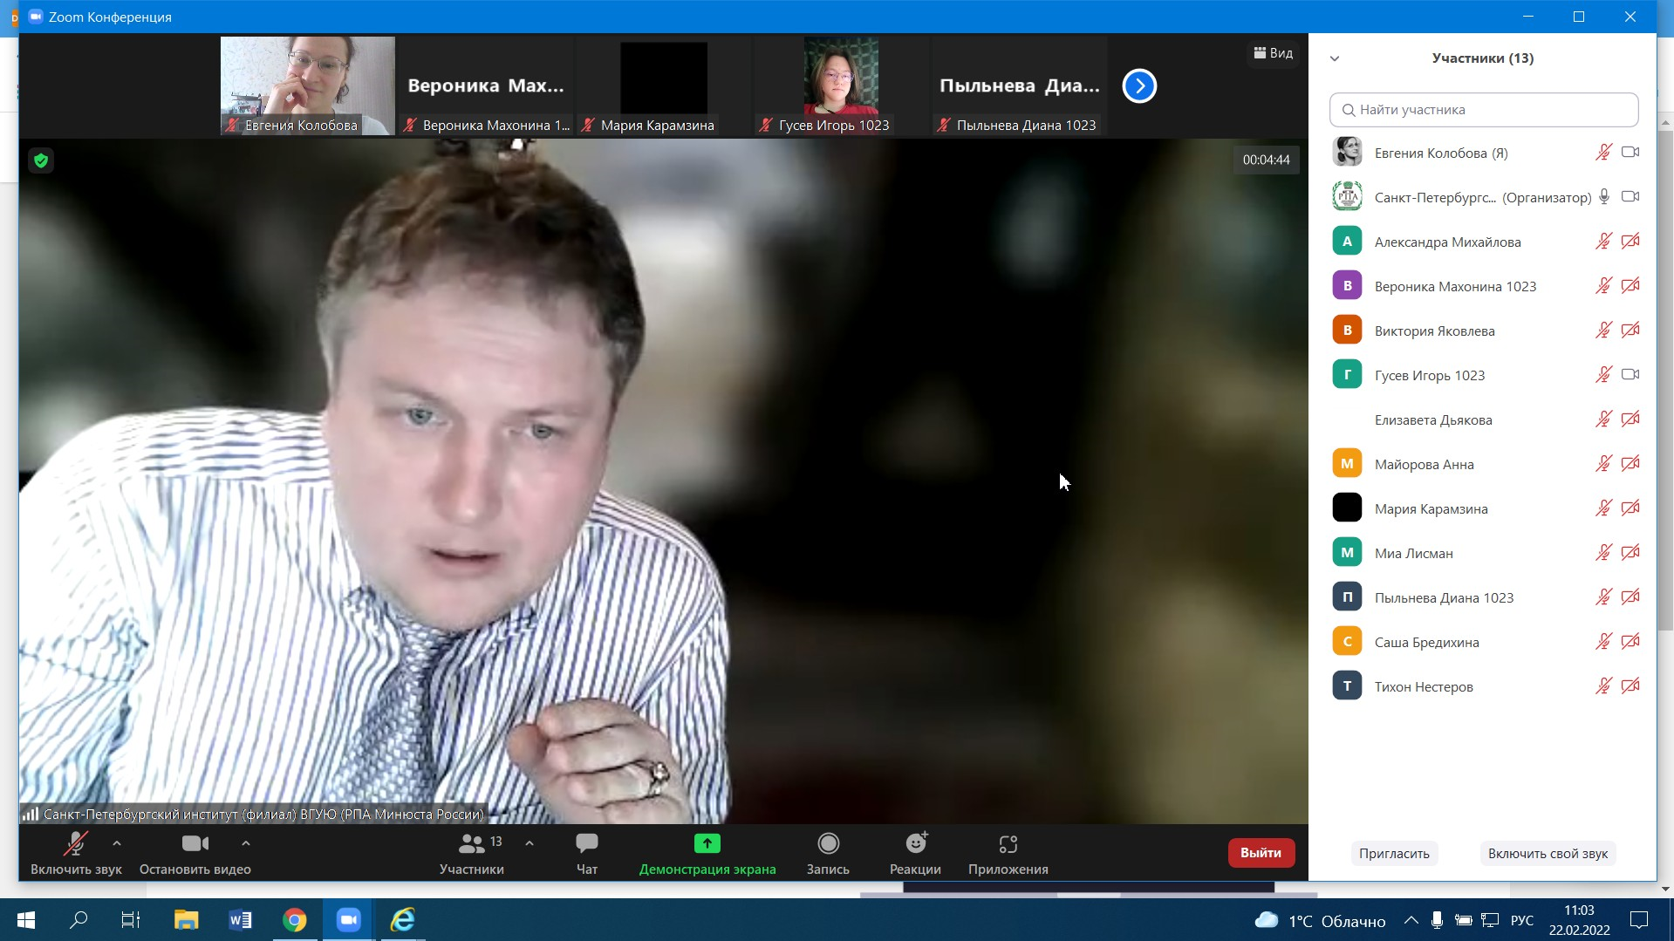Stop video with Остановить видео
This screenshot has height=941, width=1674.
click(195, 844)
